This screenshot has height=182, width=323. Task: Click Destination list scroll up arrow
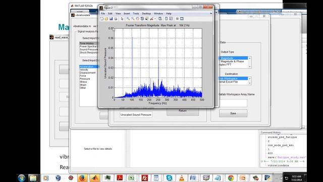click(x=250, y=79)
